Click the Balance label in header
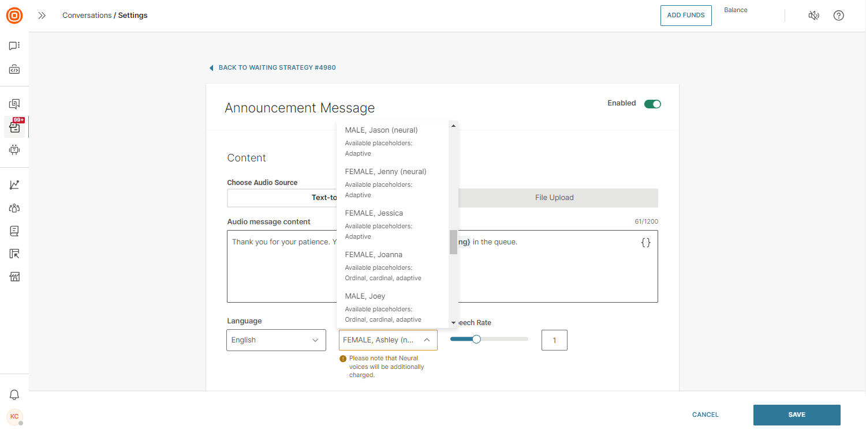Image resolution: width=866 pixels, height=437 pixels. click(x=736, y=10)
